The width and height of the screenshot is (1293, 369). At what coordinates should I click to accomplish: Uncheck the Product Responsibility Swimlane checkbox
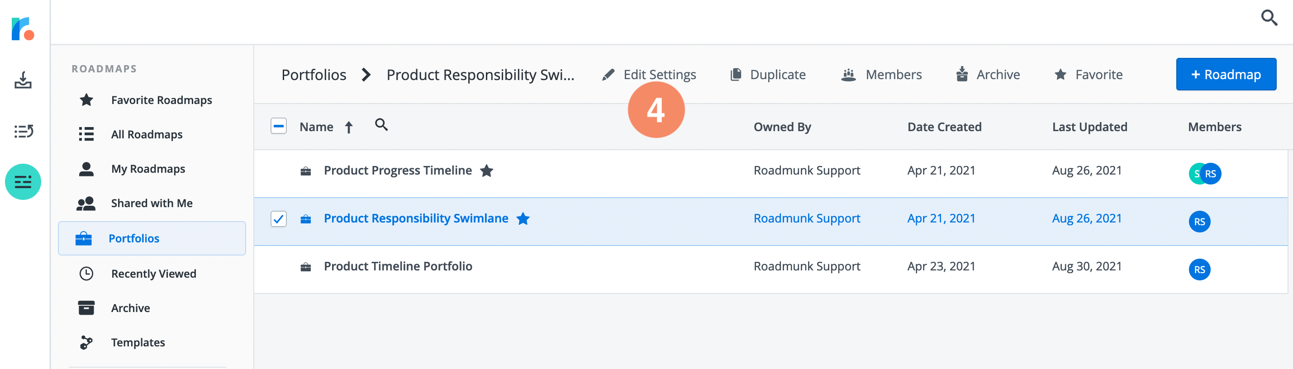279,219
